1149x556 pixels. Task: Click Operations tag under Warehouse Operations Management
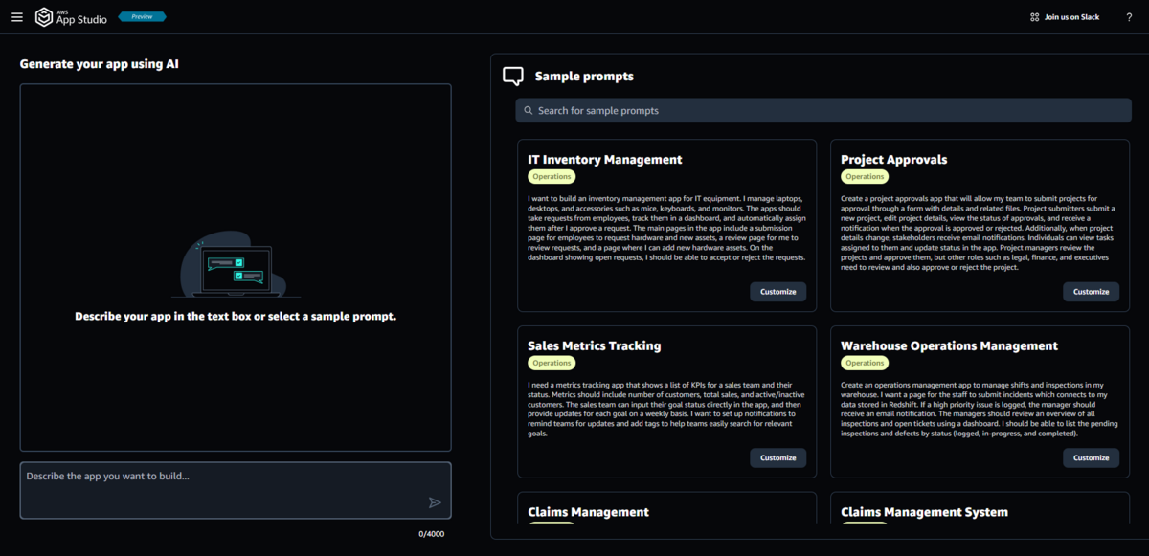(x=865, y=363)
